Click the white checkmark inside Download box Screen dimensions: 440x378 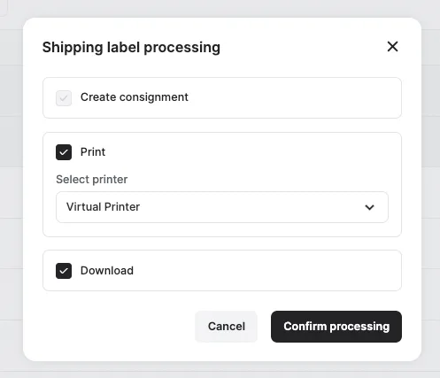pos(64,271)
